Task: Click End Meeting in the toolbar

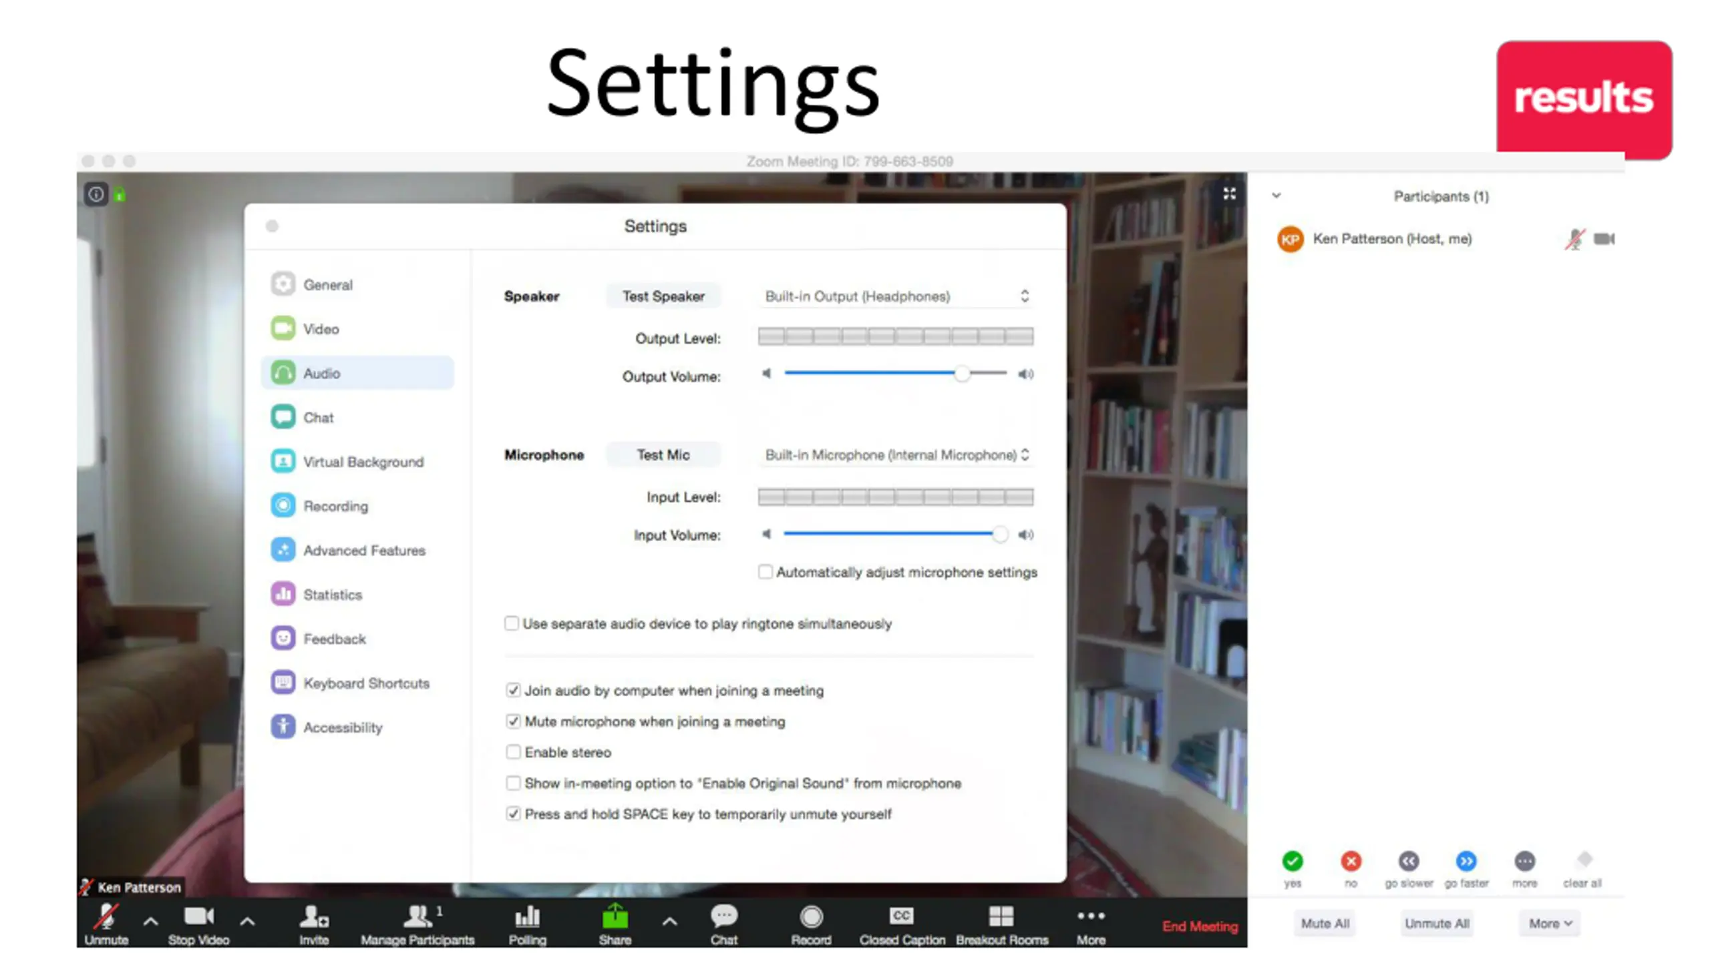Action: coord(1199,926)
